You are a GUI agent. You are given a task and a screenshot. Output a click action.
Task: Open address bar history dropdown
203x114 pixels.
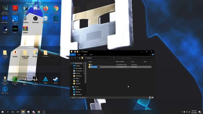pyautogui.click(x=110, y=58)
